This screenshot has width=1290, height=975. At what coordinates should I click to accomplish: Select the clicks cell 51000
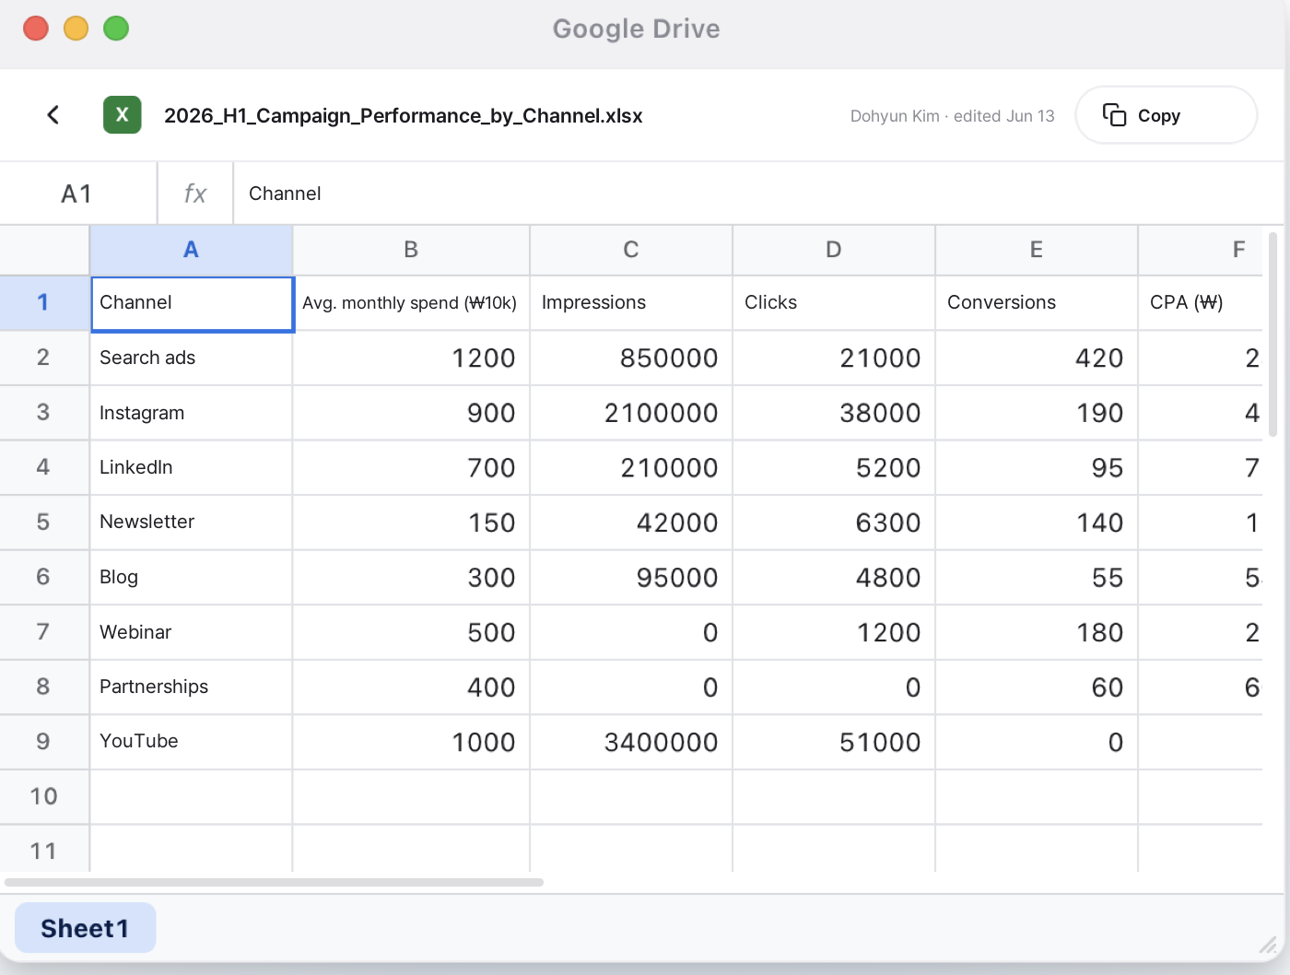[x=834, y=742]
